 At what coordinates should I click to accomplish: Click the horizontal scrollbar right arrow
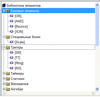93,93
